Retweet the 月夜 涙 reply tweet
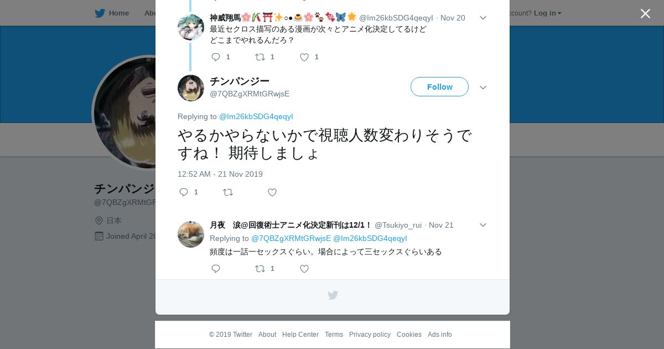 260,269
